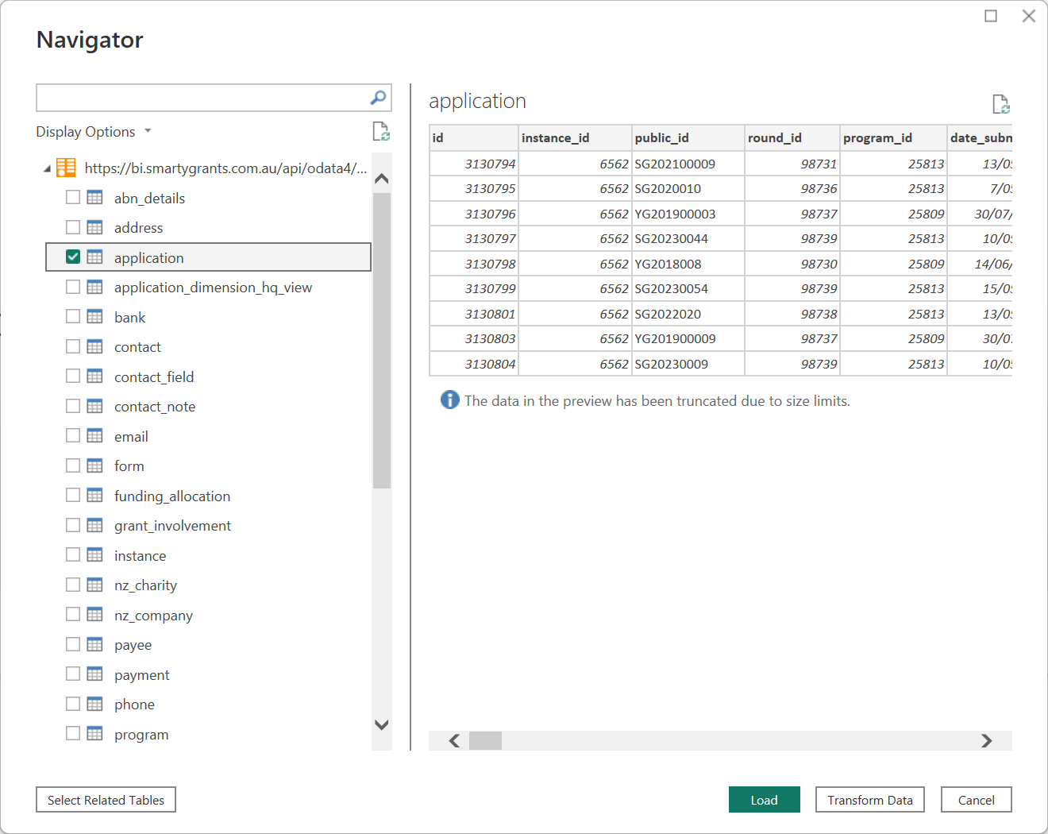Click the table icon next to payment

[x=94, y=674]
